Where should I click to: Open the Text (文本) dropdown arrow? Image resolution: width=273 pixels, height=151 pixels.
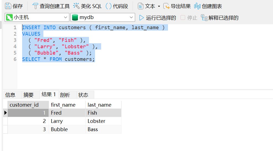[159, 6]
